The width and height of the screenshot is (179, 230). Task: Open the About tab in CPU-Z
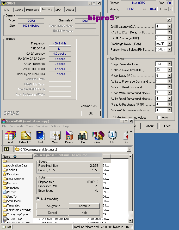click(70, 10)
